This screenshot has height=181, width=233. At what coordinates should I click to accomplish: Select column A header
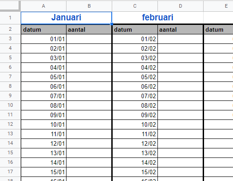coord(43,6)
